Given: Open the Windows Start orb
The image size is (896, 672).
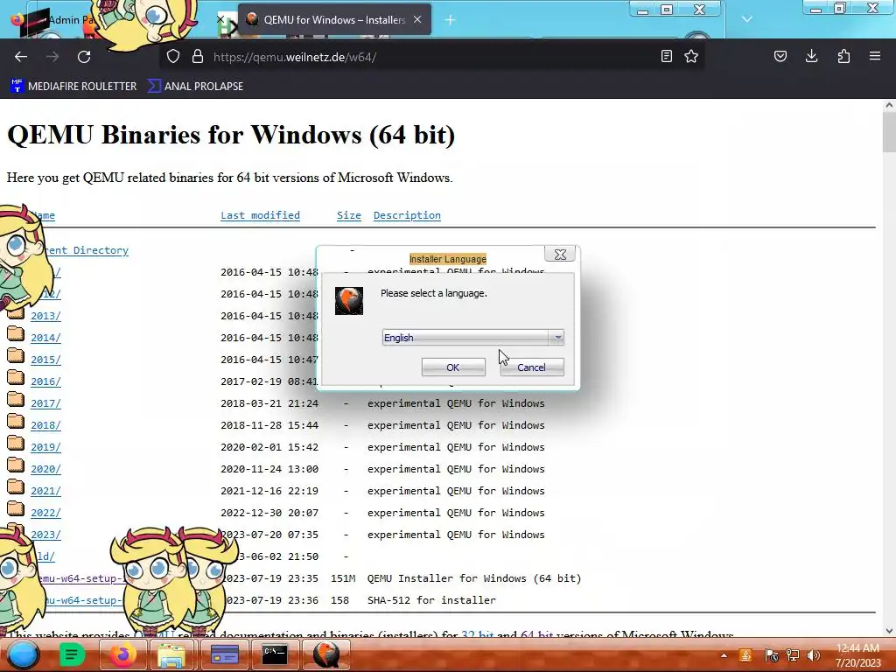Looking at the screenshot, I should click(23, 654).
